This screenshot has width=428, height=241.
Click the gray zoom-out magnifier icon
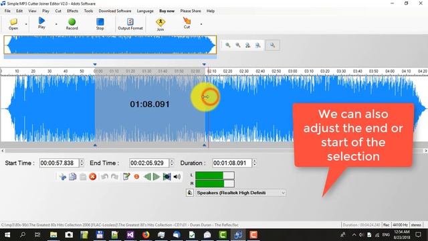(x=238, y=45)
